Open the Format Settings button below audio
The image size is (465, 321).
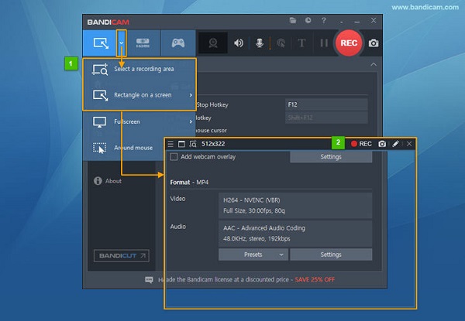(331, 254)
